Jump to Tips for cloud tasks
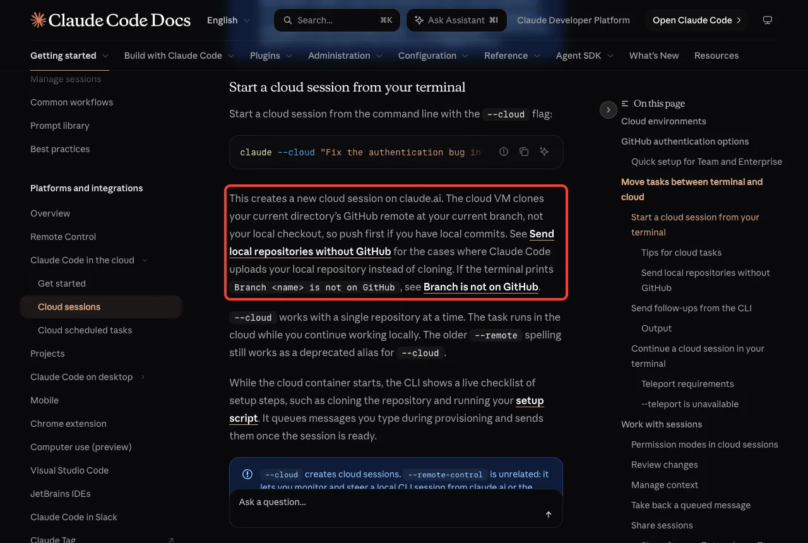This screenshot has height=543, width=808. pyautogui.click(x=681, y=253)
